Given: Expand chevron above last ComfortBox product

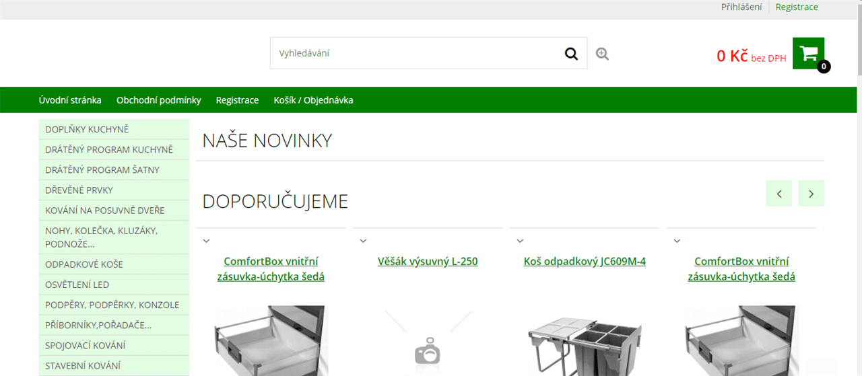Looking at the screenshot, I should click(x=677, y=240).
